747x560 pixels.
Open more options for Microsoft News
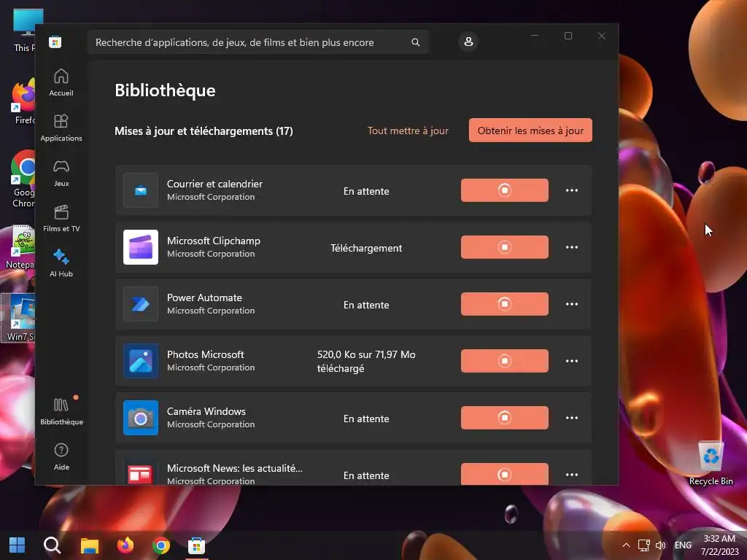(x=572, y=475)
